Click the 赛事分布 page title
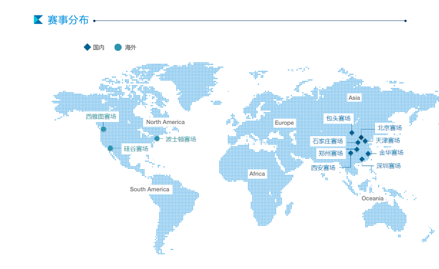 [x=68, y=20]
